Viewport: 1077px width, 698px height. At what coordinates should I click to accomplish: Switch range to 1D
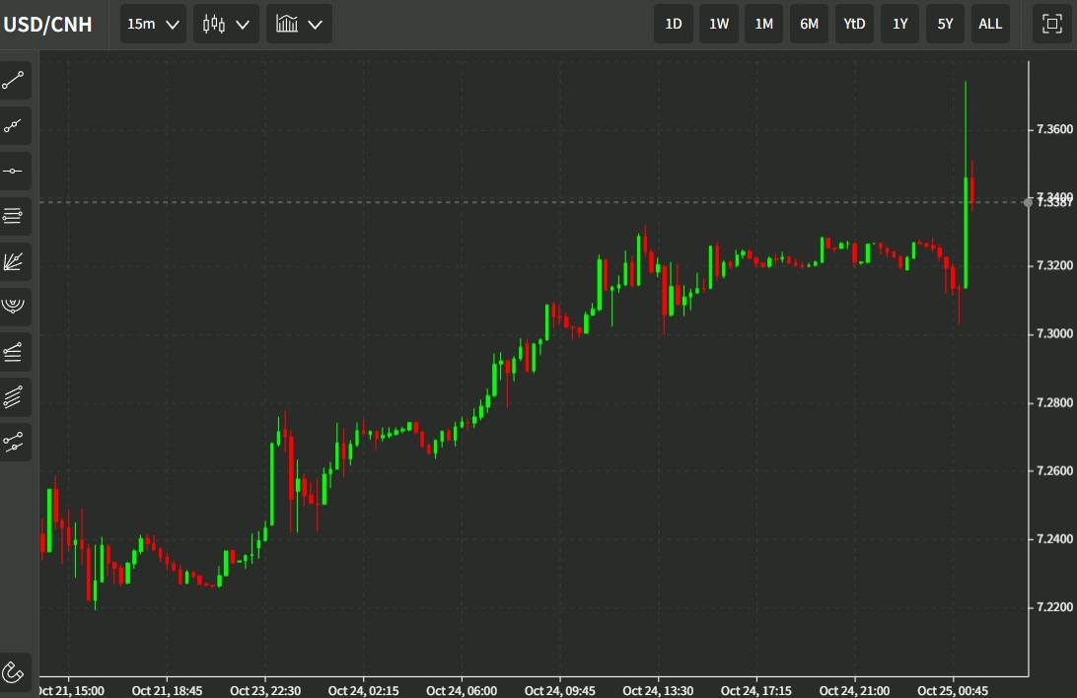[673, 24]
